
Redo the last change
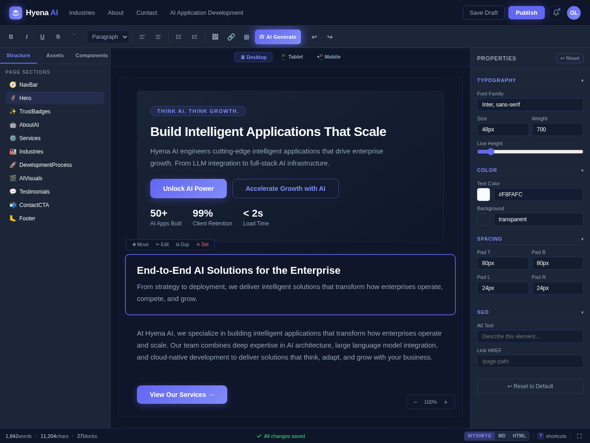pyautogui.click(x=330, y=37)
